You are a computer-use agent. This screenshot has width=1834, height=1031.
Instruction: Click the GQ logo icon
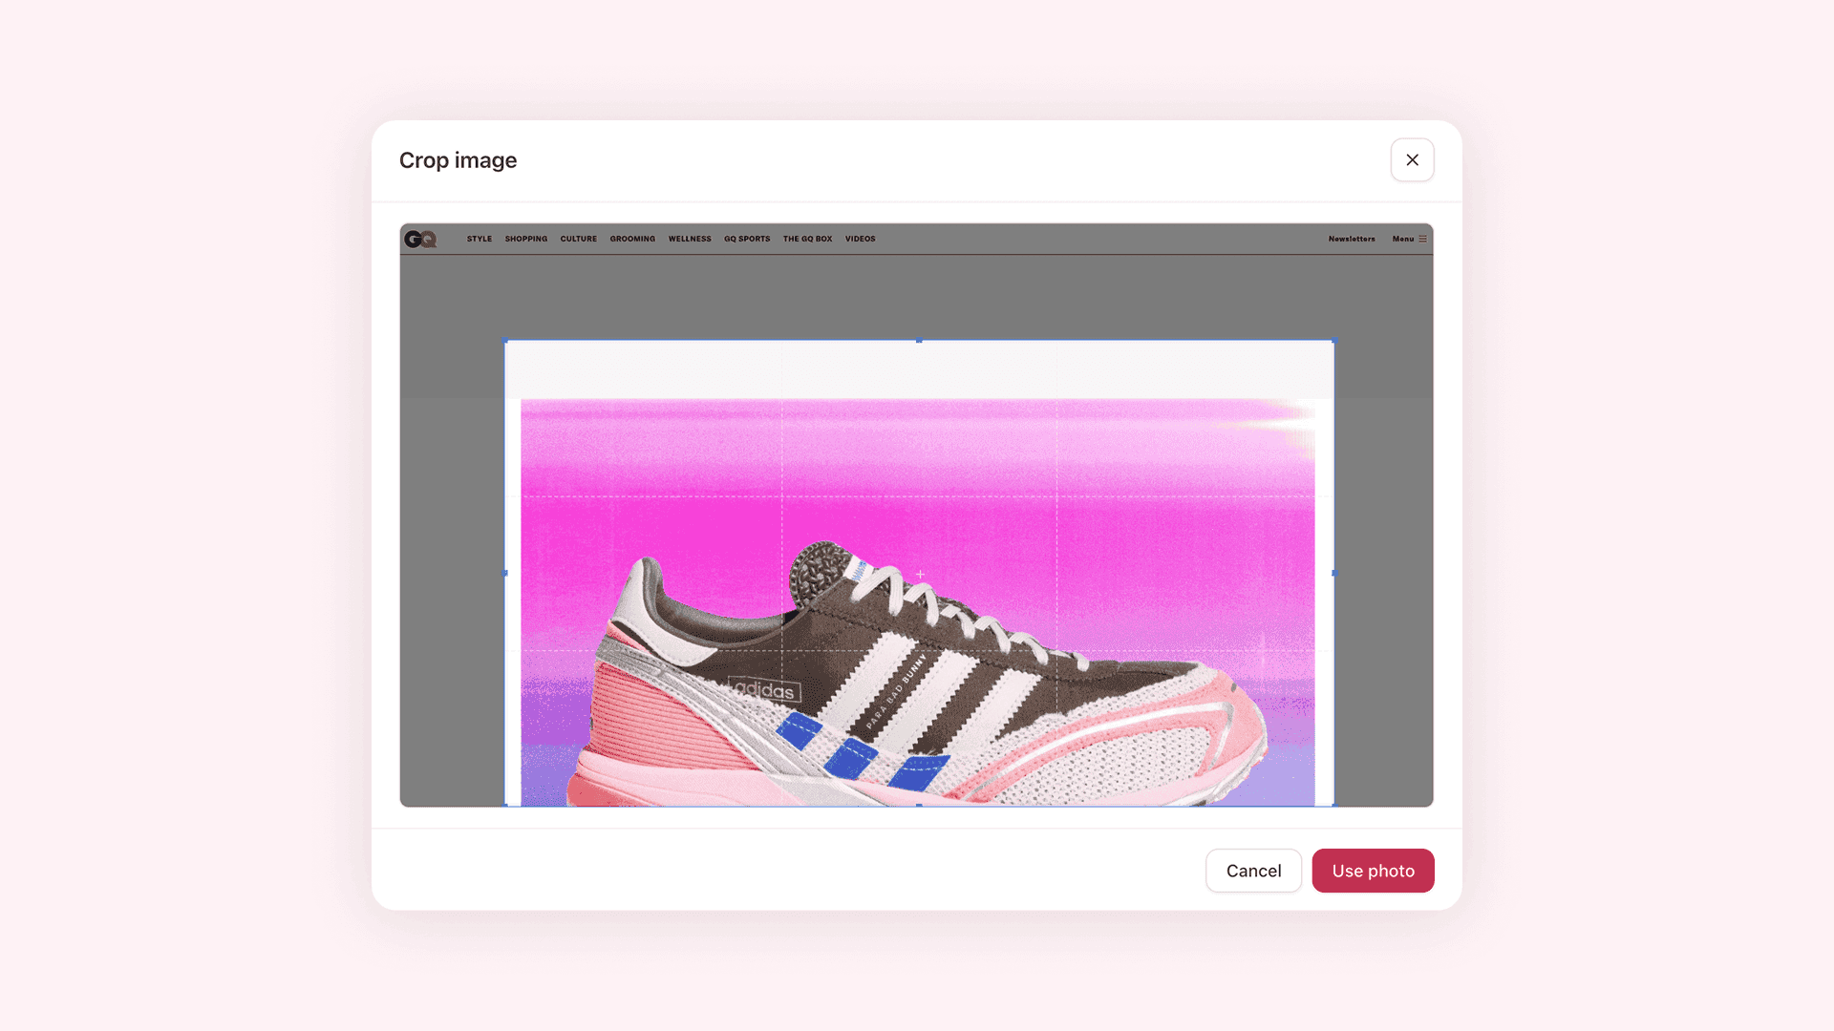(420, 240)
